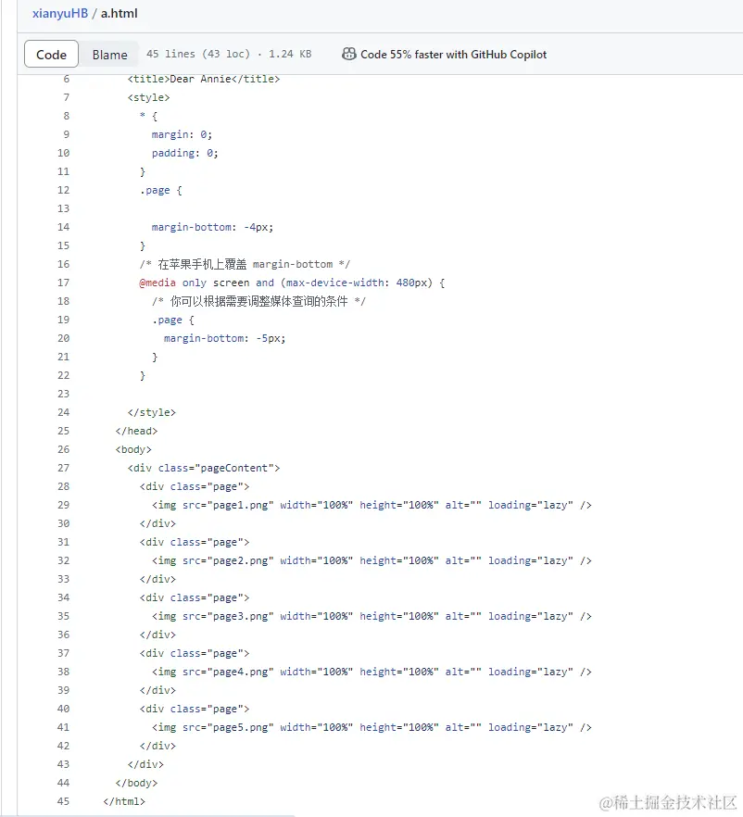
Task: Click the opening <body> tag
Action: pos(133,449)
